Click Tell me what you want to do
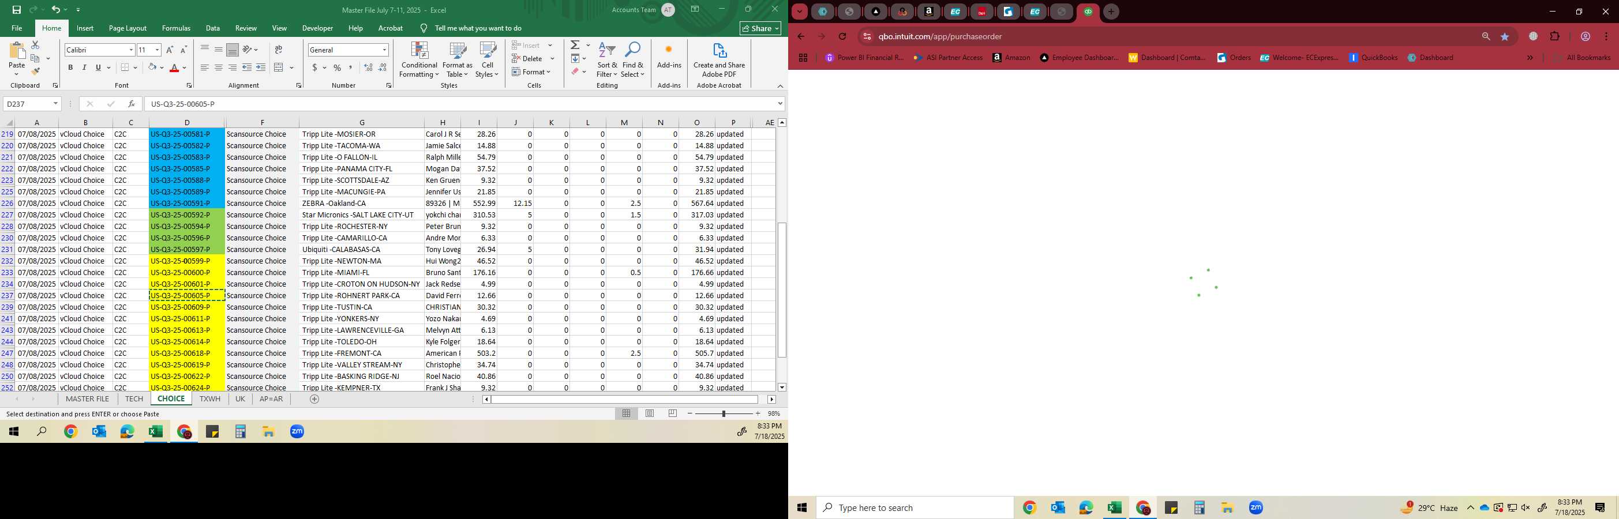 [478, 28]
